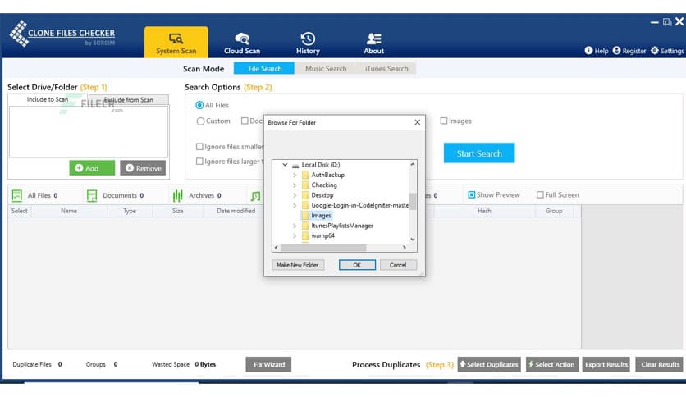
Task: Enable Ignore files larger option
Action: (x=199, y=162)
